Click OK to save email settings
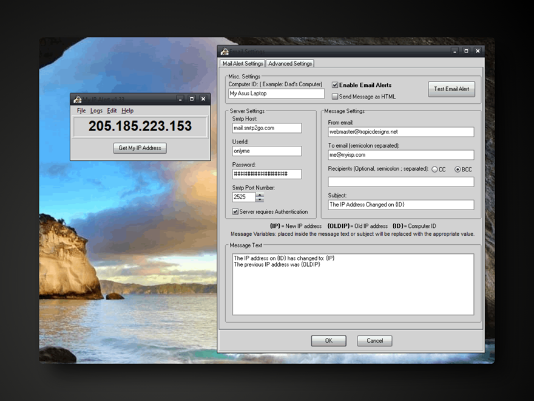This screenshot has width=534, height=401. [328, 341]
